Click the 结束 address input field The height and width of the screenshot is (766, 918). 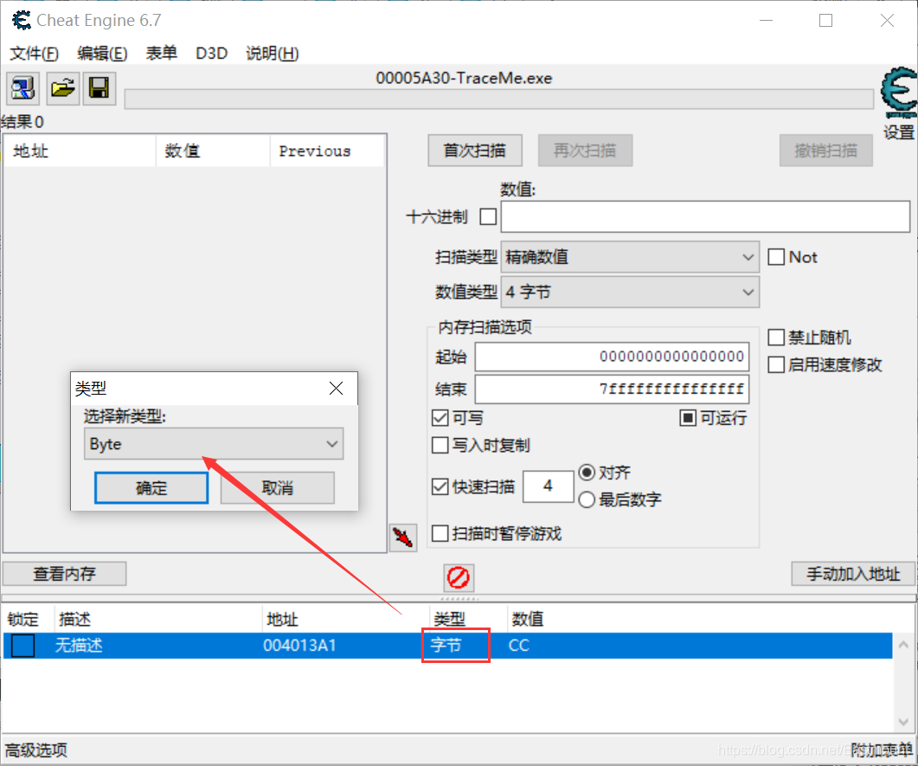click(x=612, y=389)
